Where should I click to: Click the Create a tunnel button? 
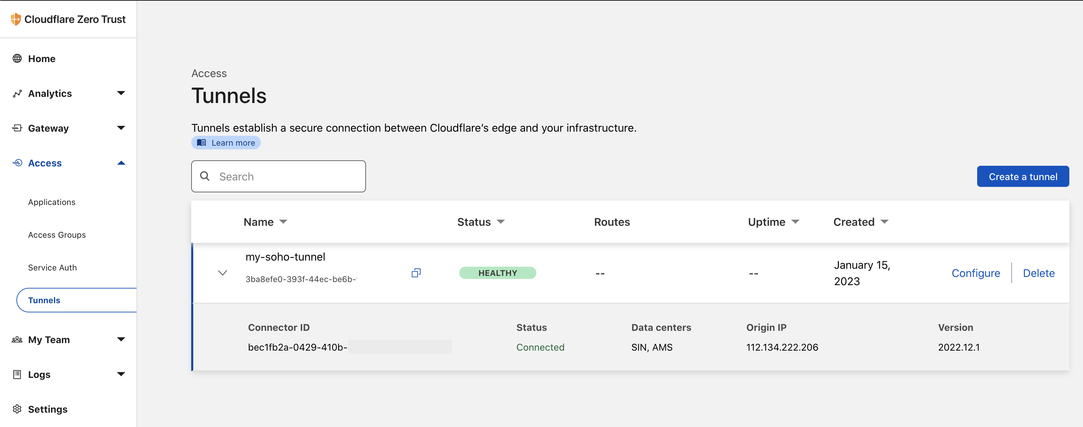(1023, 176)
